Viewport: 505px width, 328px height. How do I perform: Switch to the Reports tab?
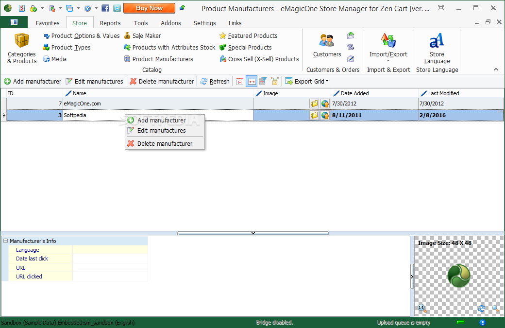click(110, 23)
